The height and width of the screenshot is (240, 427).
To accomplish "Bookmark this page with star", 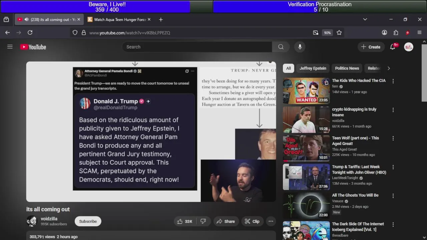I will pyautogui.click(x=339, y=33).
